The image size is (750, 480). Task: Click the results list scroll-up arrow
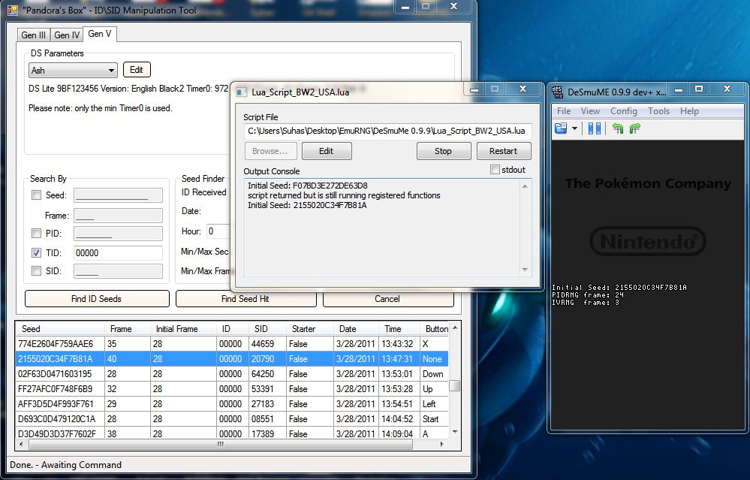click(455, 328)
